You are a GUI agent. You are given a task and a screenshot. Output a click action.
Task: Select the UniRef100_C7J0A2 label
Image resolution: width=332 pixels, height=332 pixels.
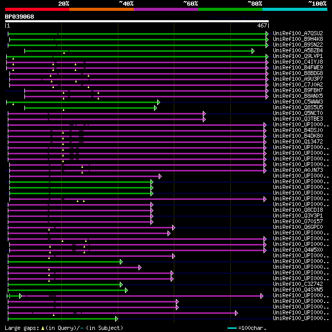click(x=298, y=85)
